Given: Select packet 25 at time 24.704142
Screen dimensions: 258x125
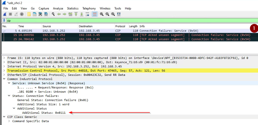Looking at the screenshot, I should pos(130,39).
